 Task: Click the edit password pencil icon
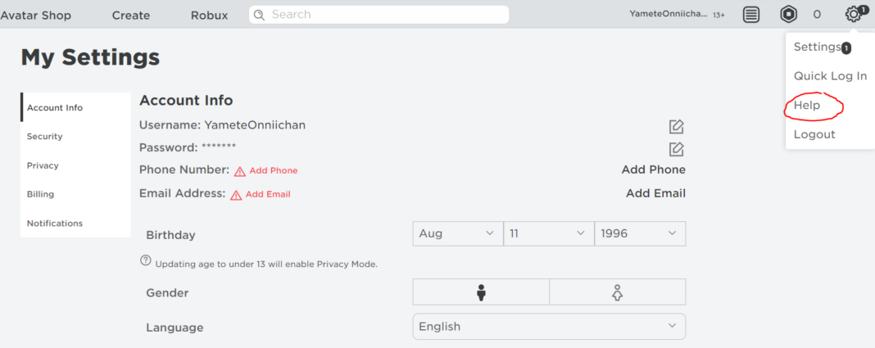coord(676,149)
